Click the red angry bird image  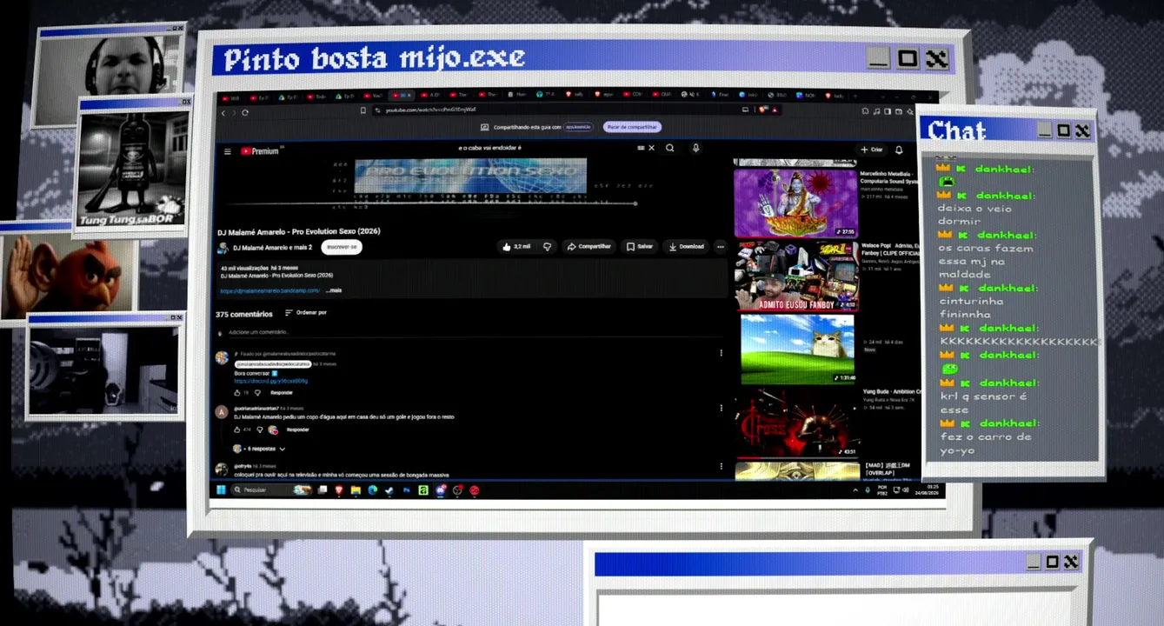70,276
